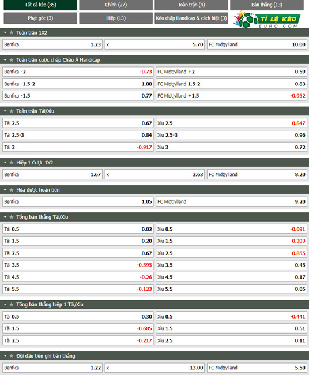This screenshot has height=378, width=309.
Task: Open the Hiệp (13) tab
Action: [x=116, y=18]
